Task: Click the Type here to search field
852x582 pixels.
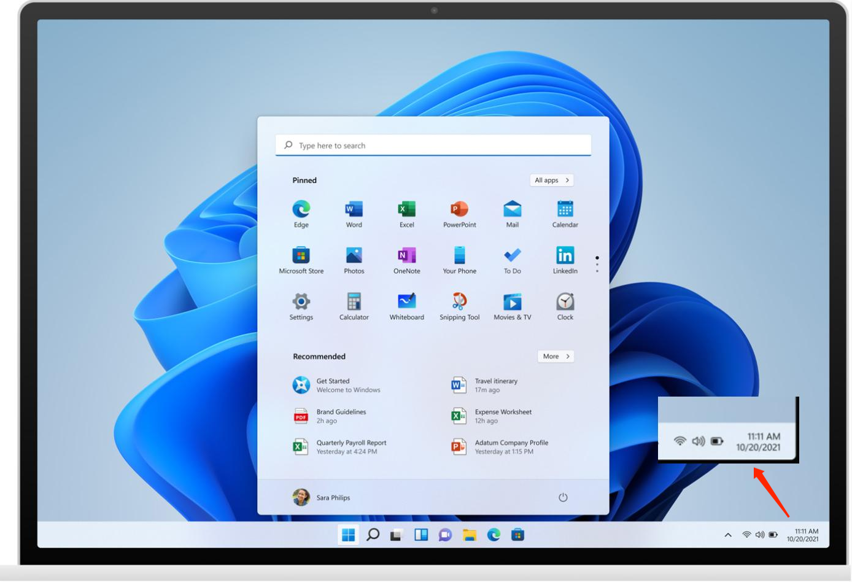Action: pos(433,145)
